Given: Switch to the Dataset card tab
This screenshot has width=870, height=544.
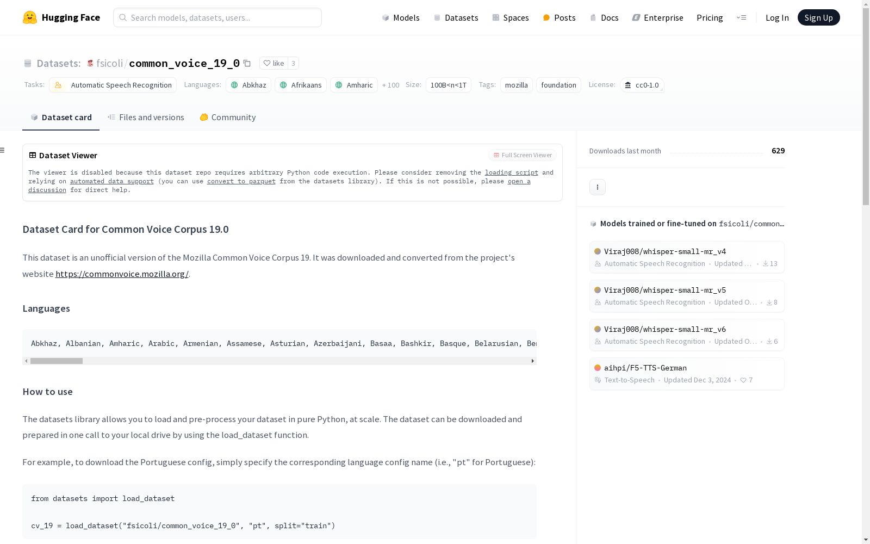Looking at the screenshot, I should pos(61,118).
